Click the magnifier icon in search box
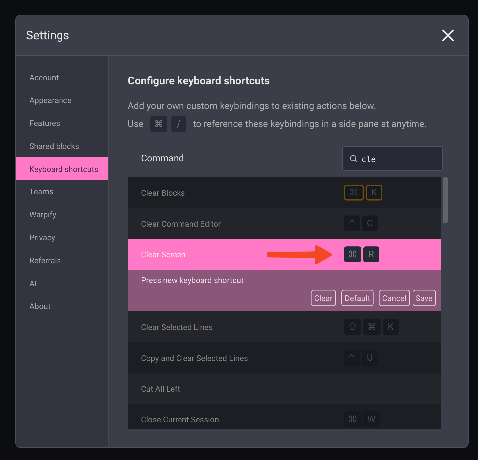The width and height of the screenshot is (478, 460). pyautogui.click(x=353, y=159)
